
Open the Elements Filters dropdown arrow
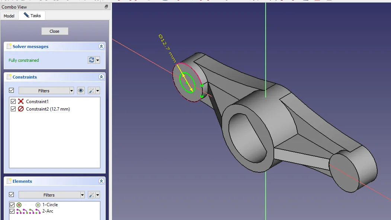click(82, 195)
